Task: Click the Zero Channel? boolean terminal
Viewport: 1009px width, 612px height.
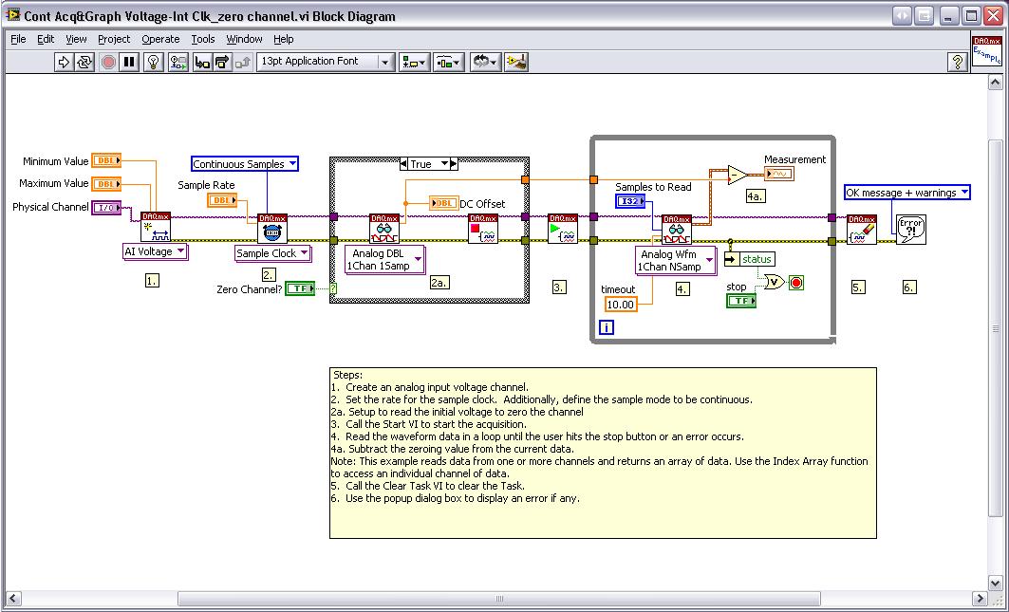Action: point(300,288)
